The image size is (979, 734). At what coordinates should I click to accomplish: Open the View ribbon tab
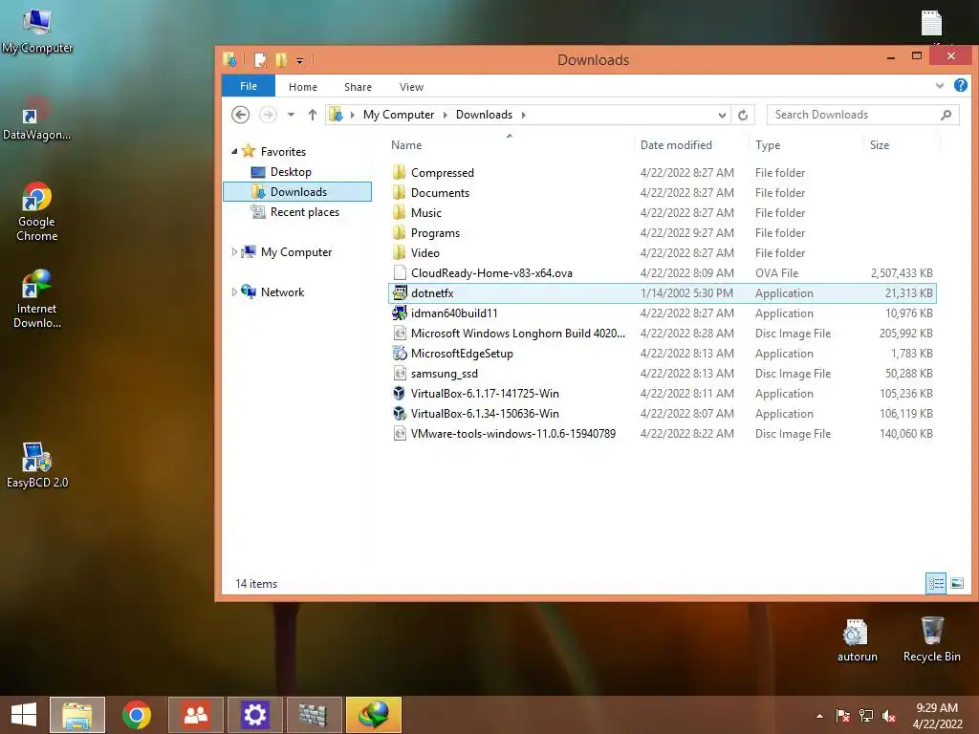point(411,87)
